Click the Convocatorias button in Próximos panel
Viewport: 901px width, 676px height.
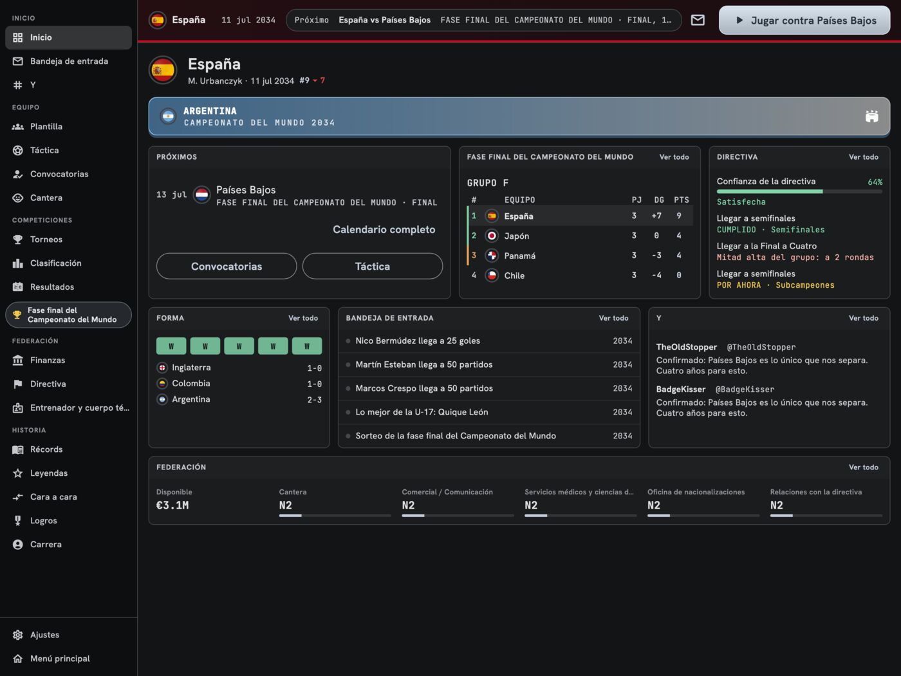[x=227, y=267]
